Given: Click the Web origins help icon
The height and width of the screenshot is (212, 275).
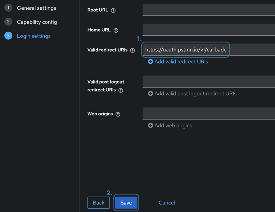Looking at the screenshot, I should click(x=118, y=114).
